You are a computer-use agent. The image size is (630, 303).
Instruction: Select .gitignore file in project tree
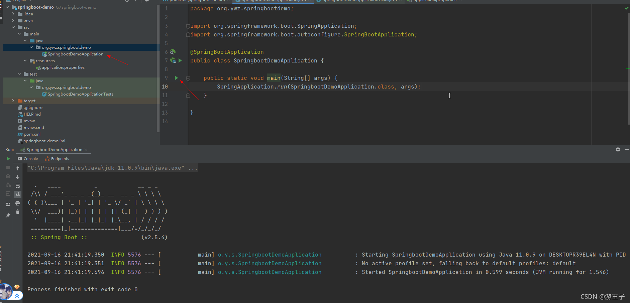pos(33,107)
